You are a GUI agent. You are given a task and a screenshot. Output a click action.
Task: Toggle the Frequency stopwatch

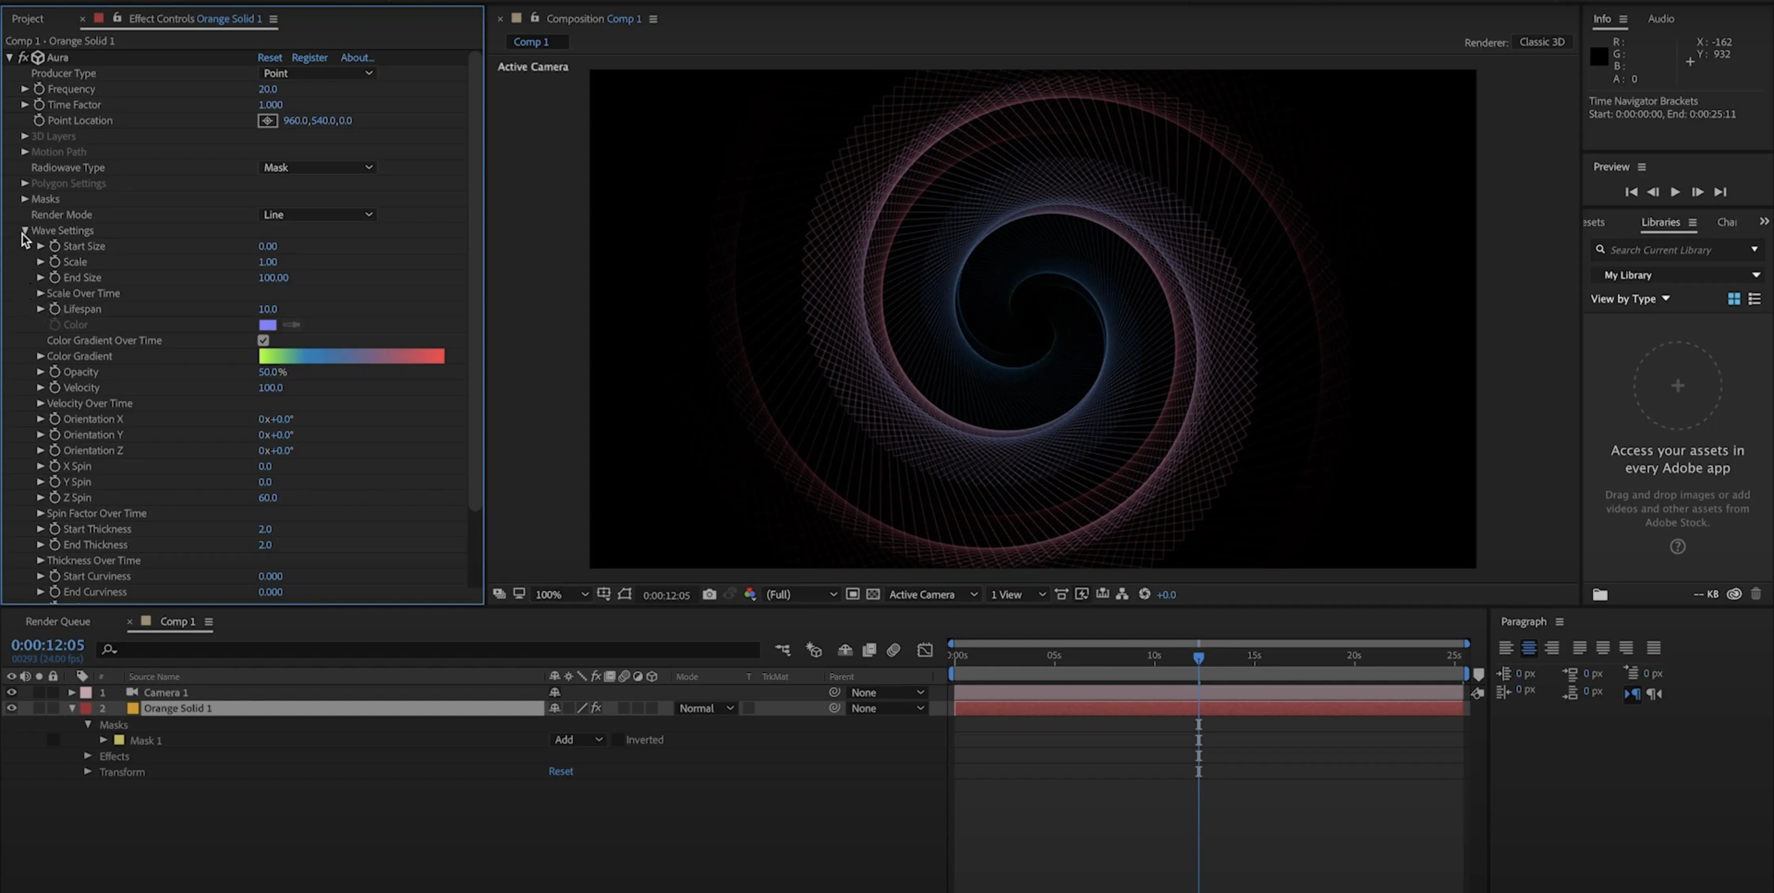[39, 89]
